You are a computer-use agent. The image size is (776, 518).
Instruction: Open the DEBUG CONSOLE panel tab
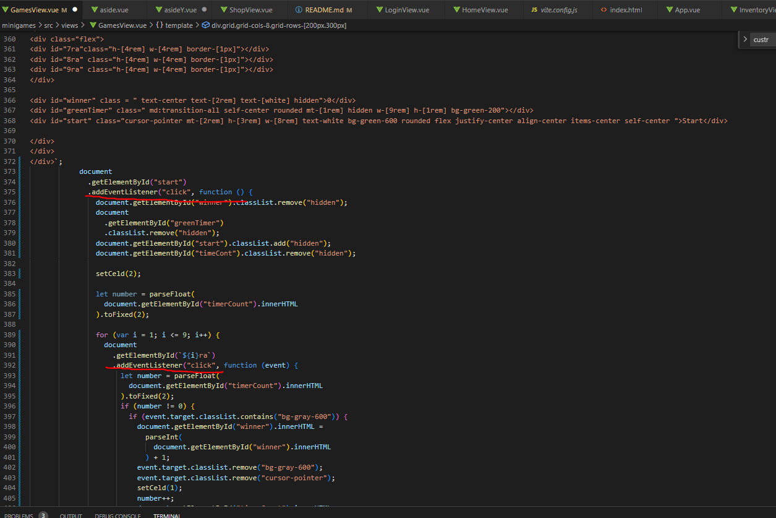(117, 516)
